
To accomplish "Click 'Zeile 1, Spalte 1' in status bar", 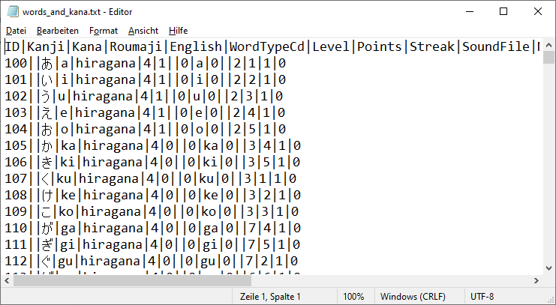I will (270, 297).
